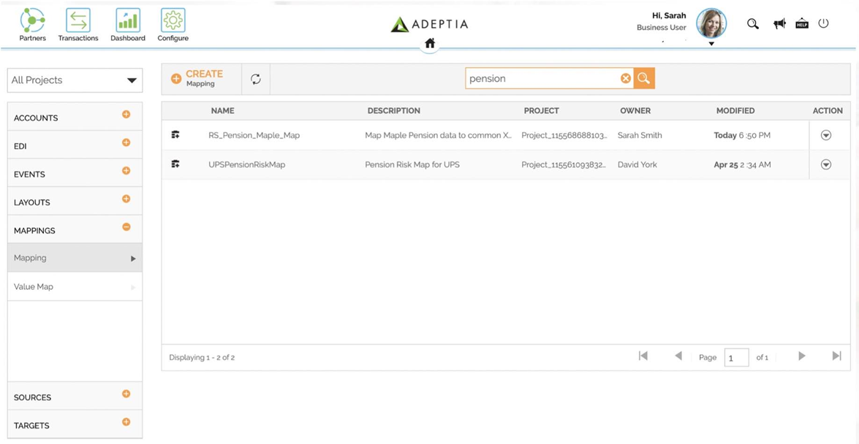The height and width of the screenshot is (444, 859).
Task: Click the page number input field
Action: coord(736,357)
